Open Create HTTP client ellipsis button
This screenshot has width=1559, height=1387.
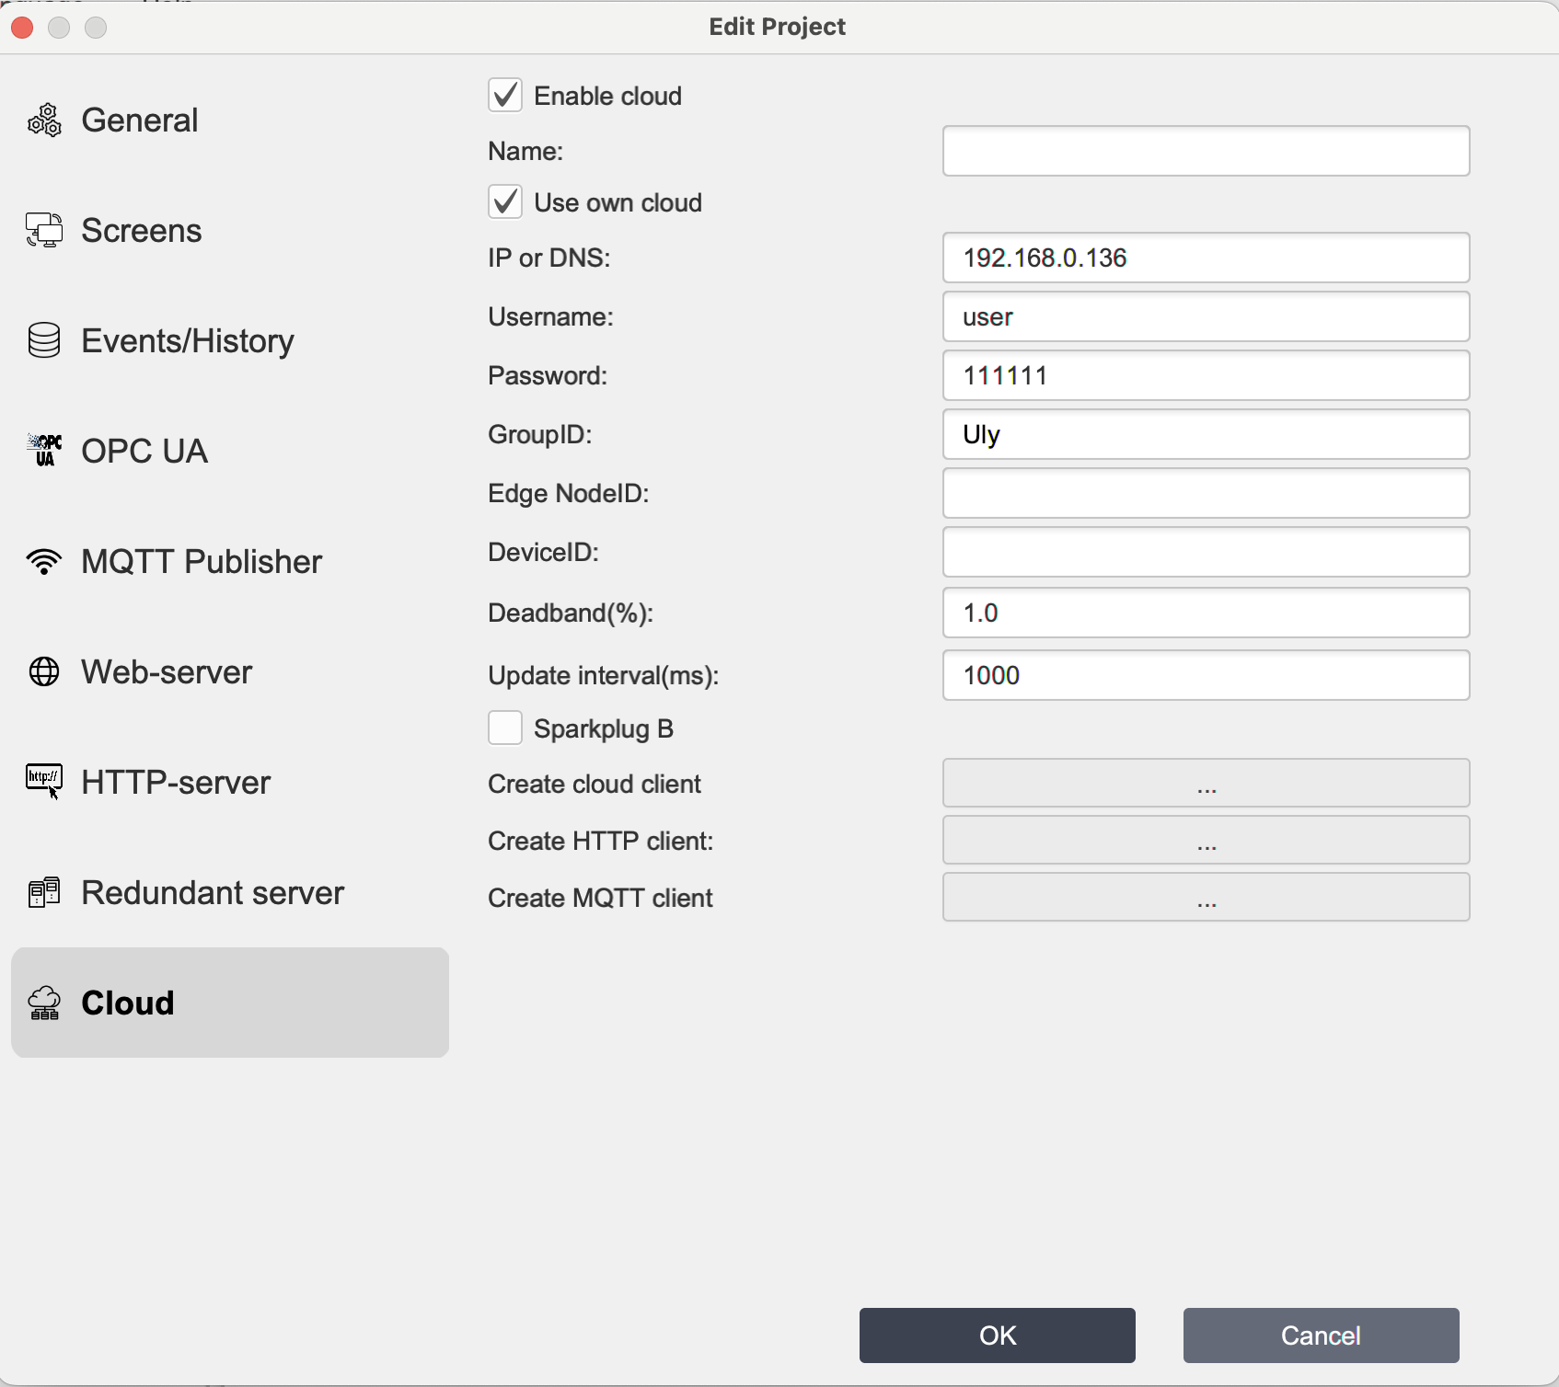(1206, 841)
